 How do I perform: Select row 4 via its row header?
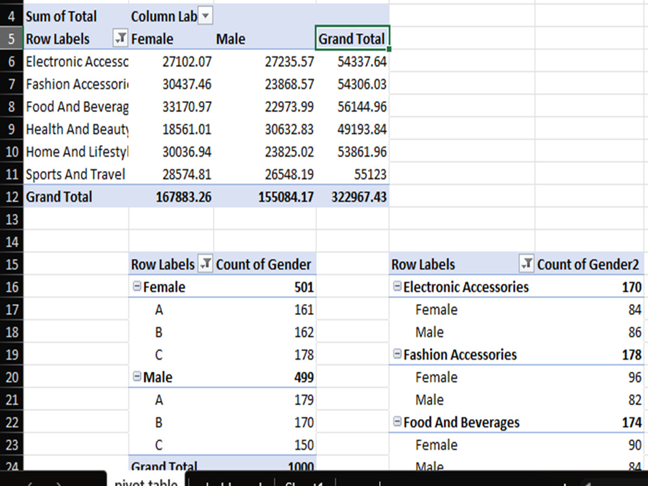point(12,17)
